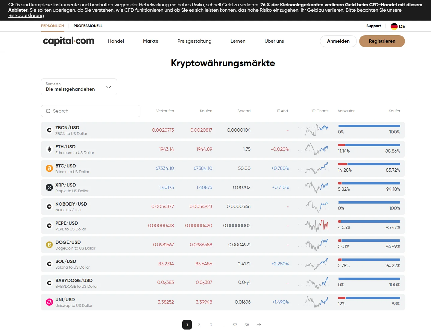Click the Kaufen column header
This screenshot has height=334, width=431.
[206, 111]
